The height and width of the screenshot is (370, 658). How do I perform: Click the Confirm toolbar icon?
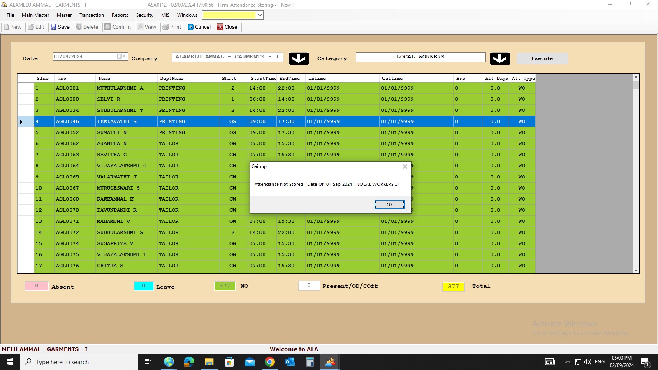coord(108,27)
